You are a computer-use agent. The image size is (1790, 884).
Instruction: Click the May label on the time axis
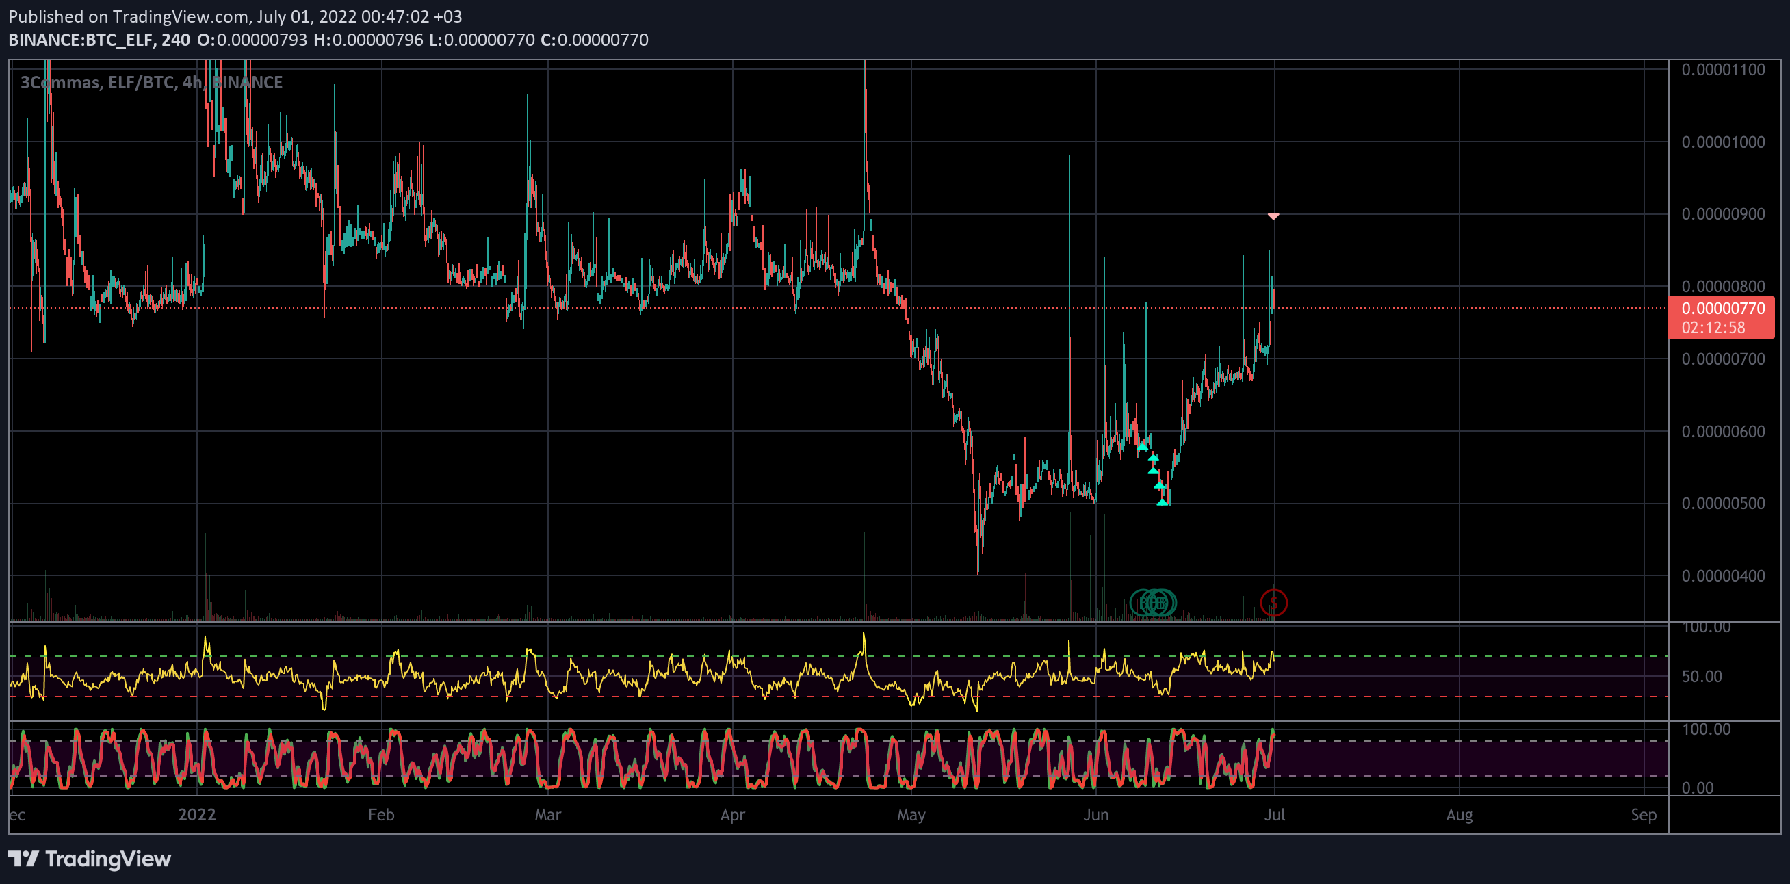pyautogui.click(x=911, y=814)
